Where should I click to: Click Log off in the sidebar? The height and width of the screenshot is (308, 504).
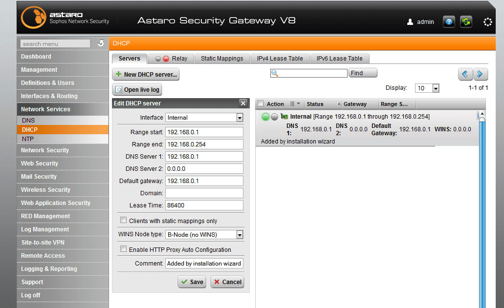coord(63,295)
